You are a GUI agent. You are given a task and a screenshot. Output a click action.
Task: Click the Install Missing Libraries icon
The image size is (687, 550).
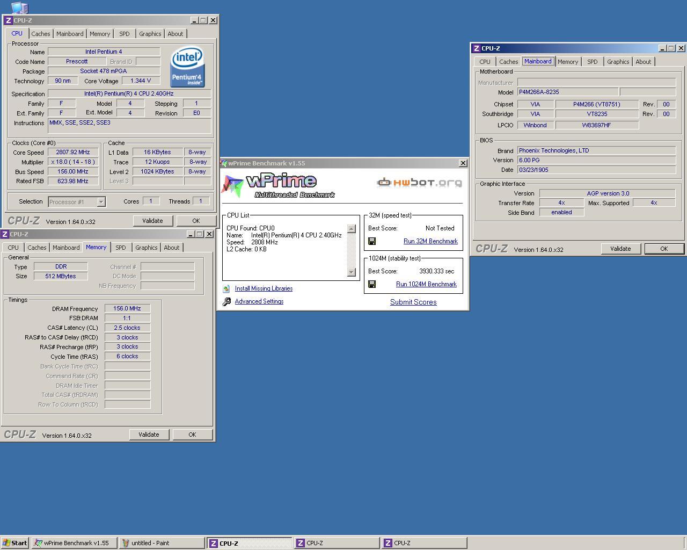(226, 288)
